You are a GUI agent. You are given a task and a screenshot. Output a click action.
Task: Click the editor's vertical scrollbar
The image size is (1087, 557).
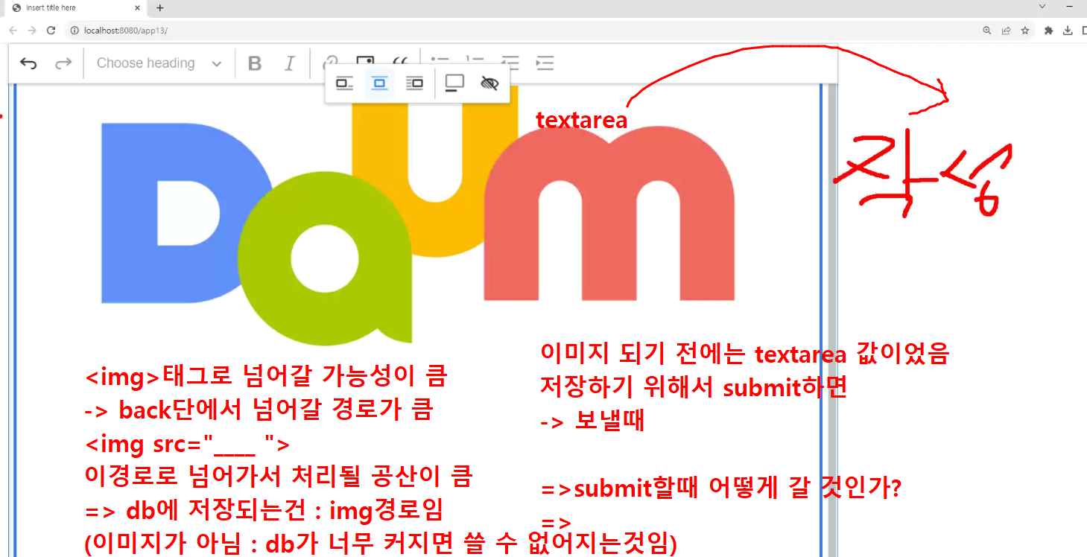click(832, 319)
